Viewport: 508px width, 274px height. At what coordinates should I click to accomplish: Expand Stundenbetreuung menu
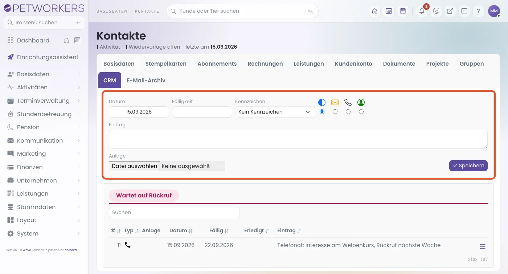pos(44,114)
